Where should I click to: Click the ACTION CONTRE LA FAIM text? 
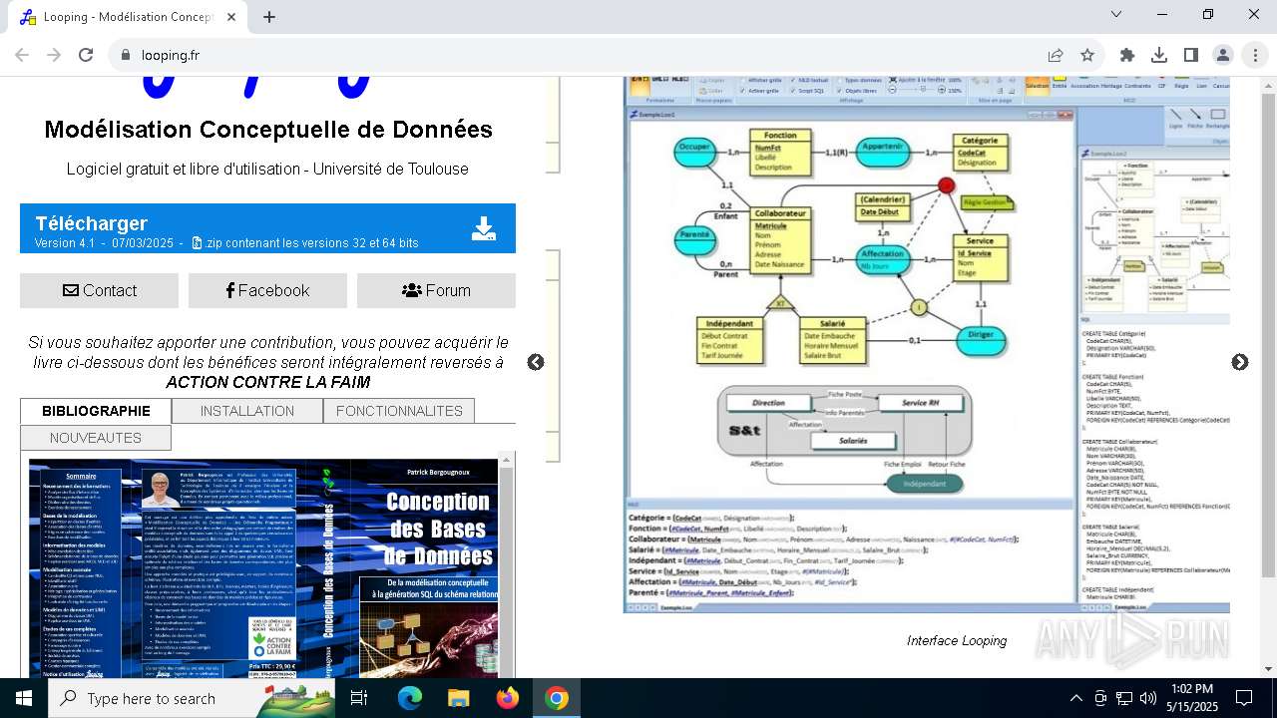pos(267,382)
